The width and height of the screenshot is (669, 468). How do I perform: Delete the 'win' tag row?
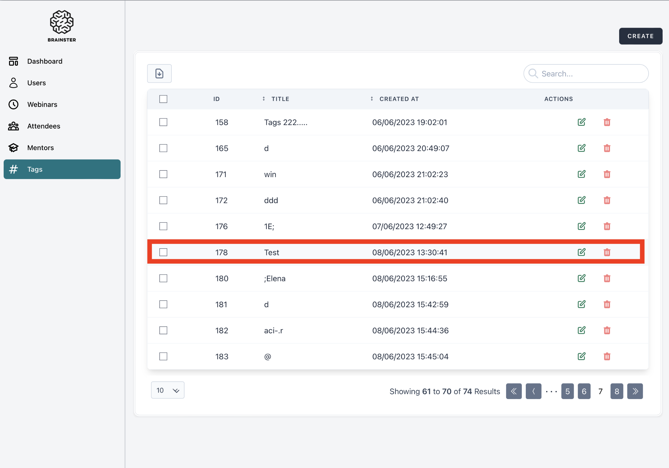coord(607,174)
